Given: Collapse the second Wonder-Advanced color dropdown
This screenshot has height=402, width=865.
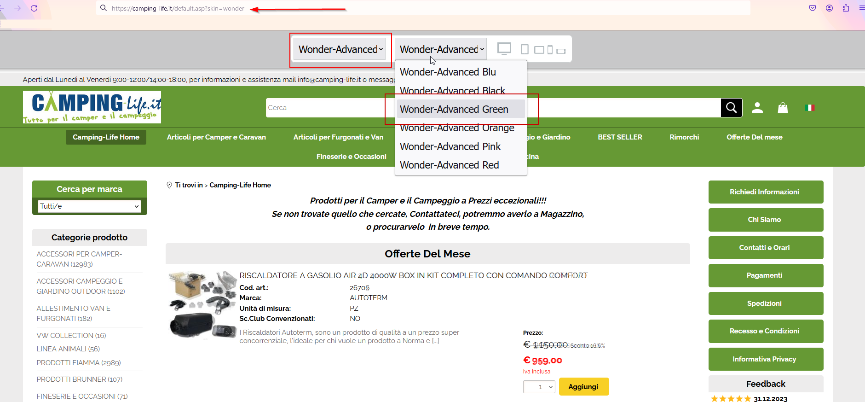Looking at the screenshot, I should tap(441, 49).
